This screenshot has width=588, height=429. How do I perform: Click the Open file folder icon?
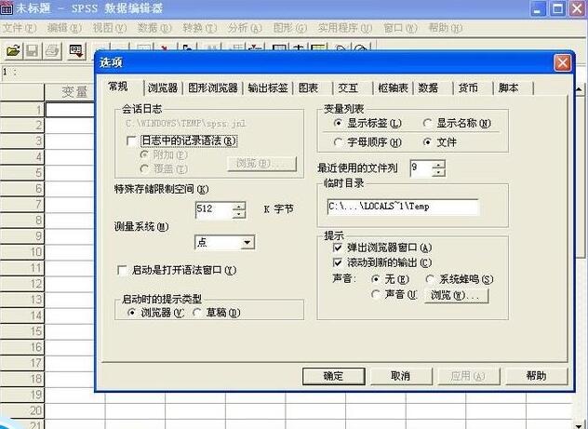point(14,51)
